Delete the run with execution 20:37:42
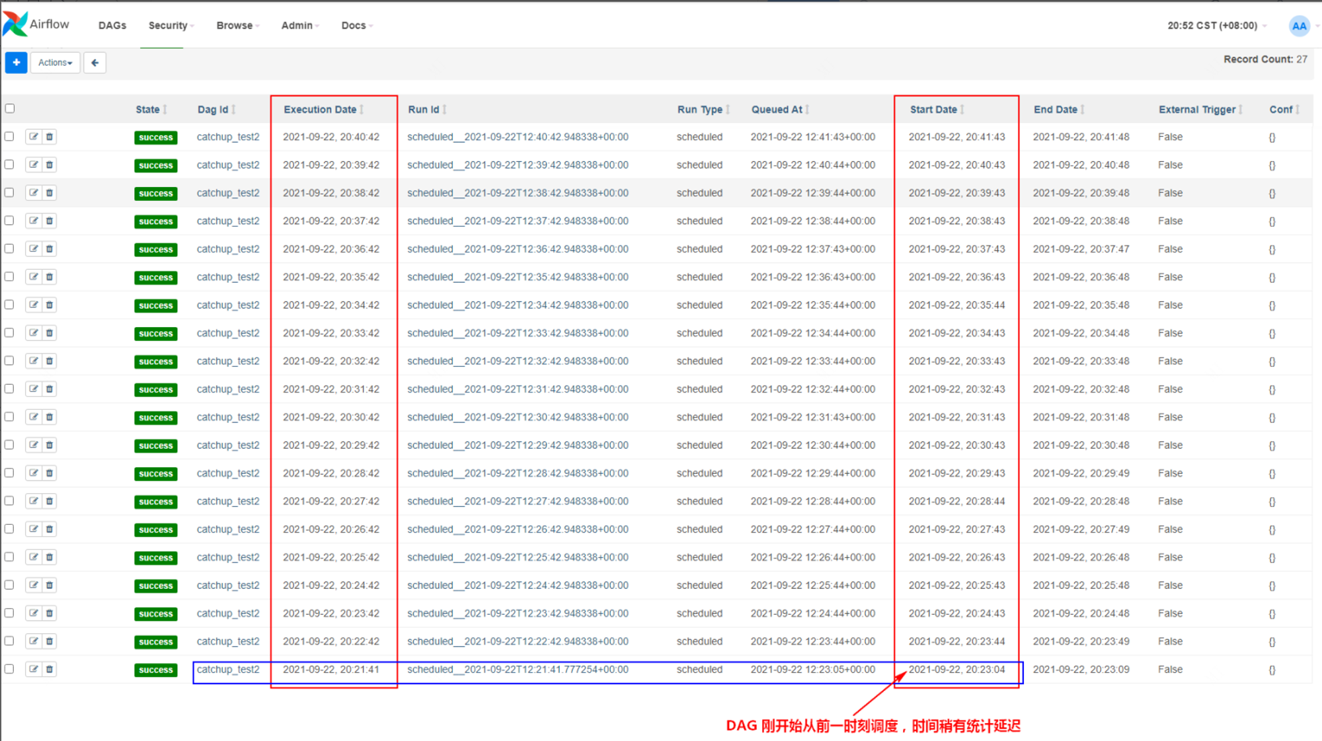This screenshot has height=741, width=1322. 50,221
